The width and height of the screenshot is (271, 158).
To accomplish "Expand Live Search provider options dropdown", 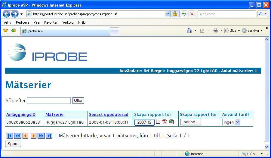I will [266, 14].
